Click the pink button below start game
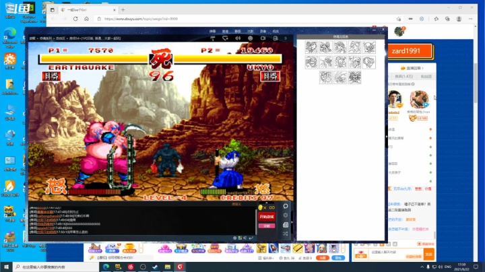This screenshot has height=272, width=485. click(266, 226)
